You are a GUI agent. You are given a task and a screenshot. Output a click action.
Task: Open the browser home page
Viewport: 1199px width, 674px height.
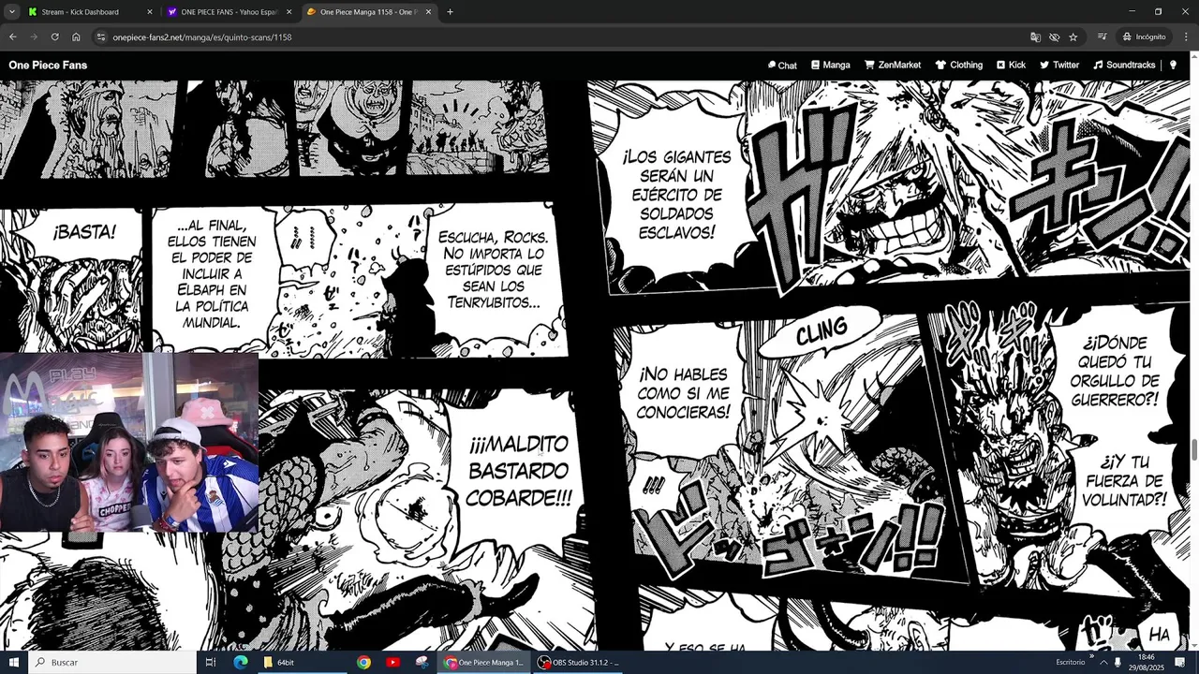76,37
